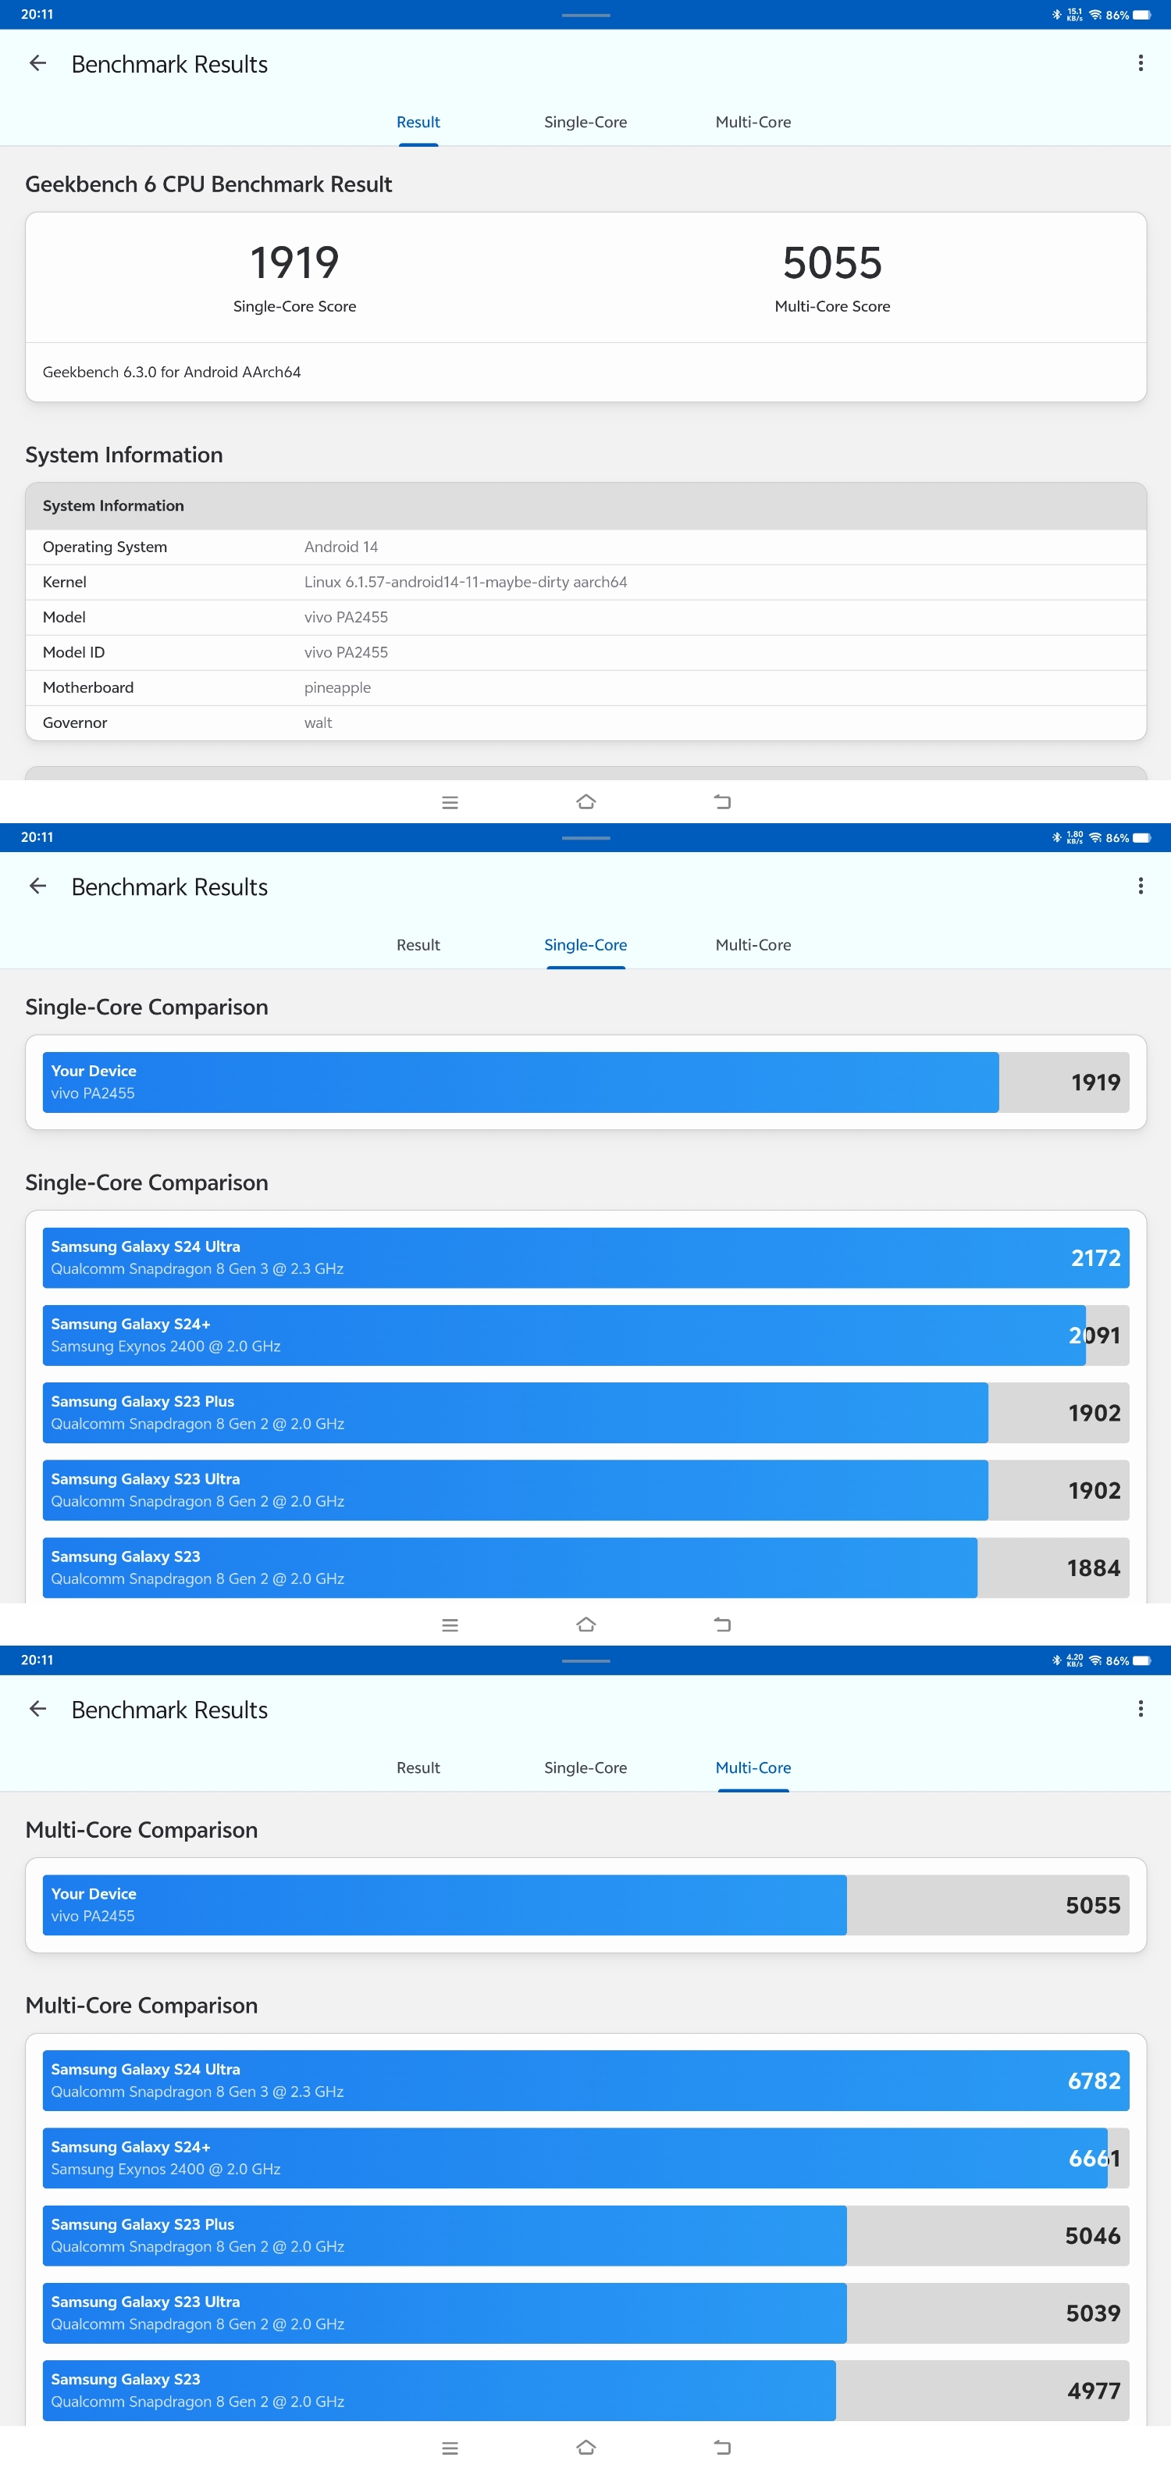Tap Samsung Galaxy S24 Ultra bar scoring 6782
Viewport: 1171px width, 2468px height.
586,2081
